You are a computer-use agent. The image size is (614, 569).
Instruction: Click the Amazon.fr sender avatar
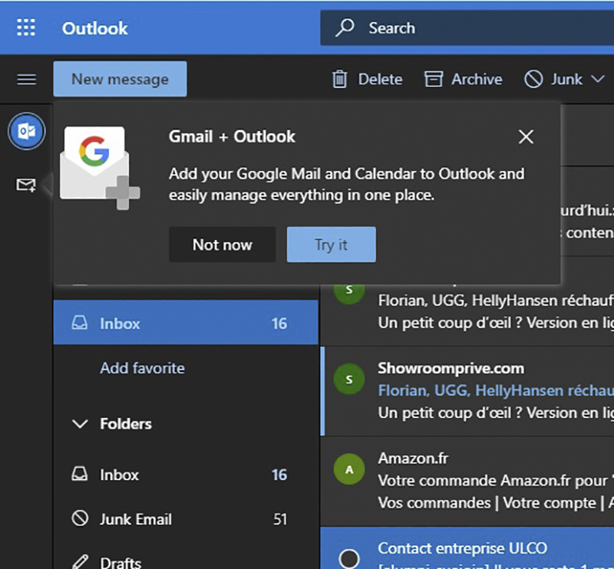[x=349, y=469]
